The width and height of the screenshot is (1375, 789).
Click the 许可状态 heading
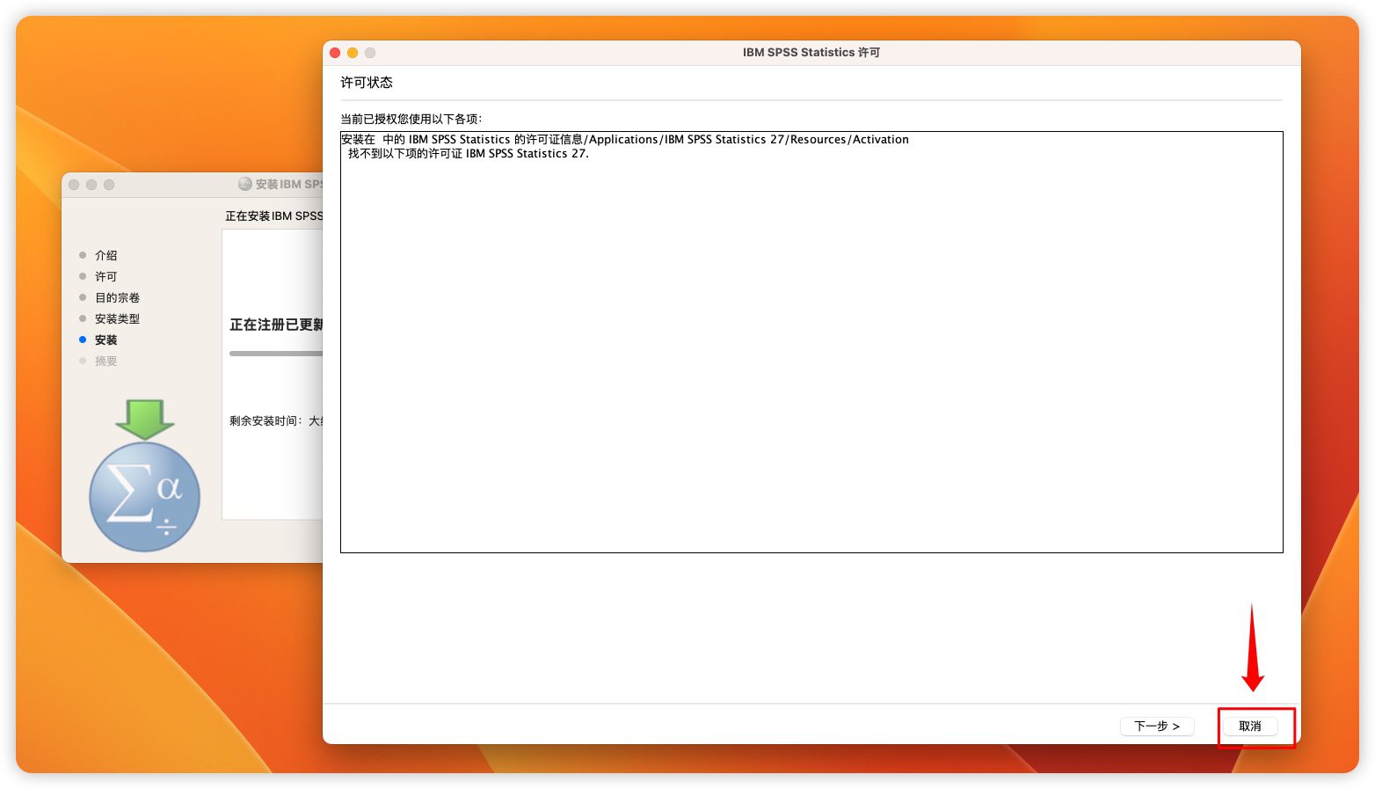pos(367,83)
